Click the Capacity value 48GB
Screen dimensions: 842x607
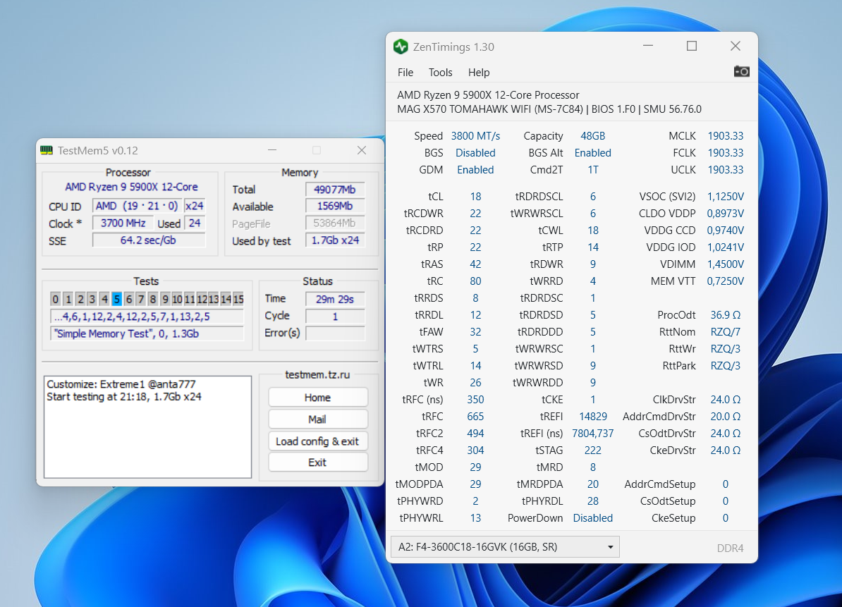[x=593, y=136]
